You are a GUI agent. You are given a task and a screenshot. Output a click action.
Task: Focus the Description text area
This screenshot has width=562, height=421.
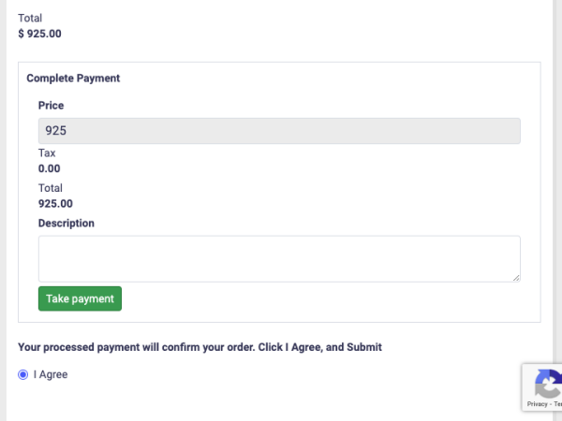(x=279, y=259)
